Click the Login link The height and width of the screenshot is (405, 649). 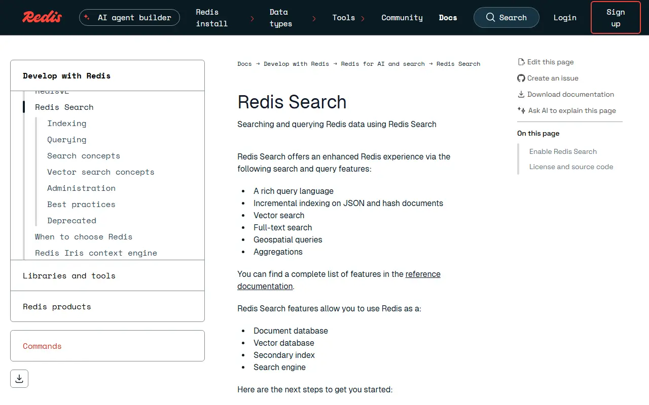pyautogui.click(x=565, y=17)
